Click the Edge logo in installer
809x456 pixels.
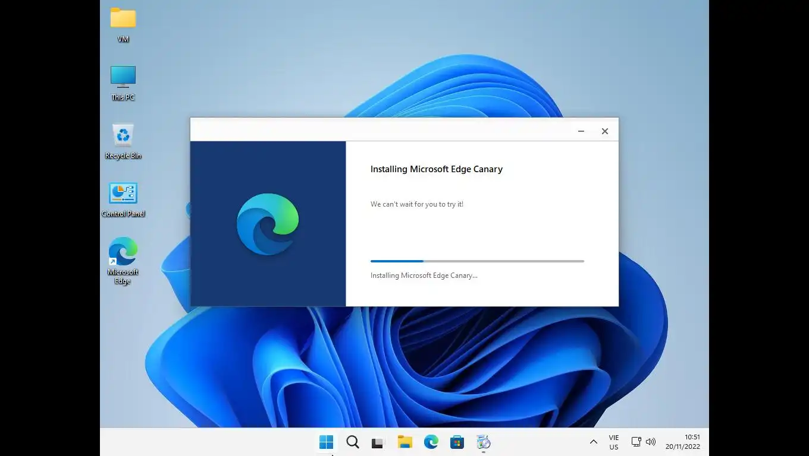[x=268, y=224]
